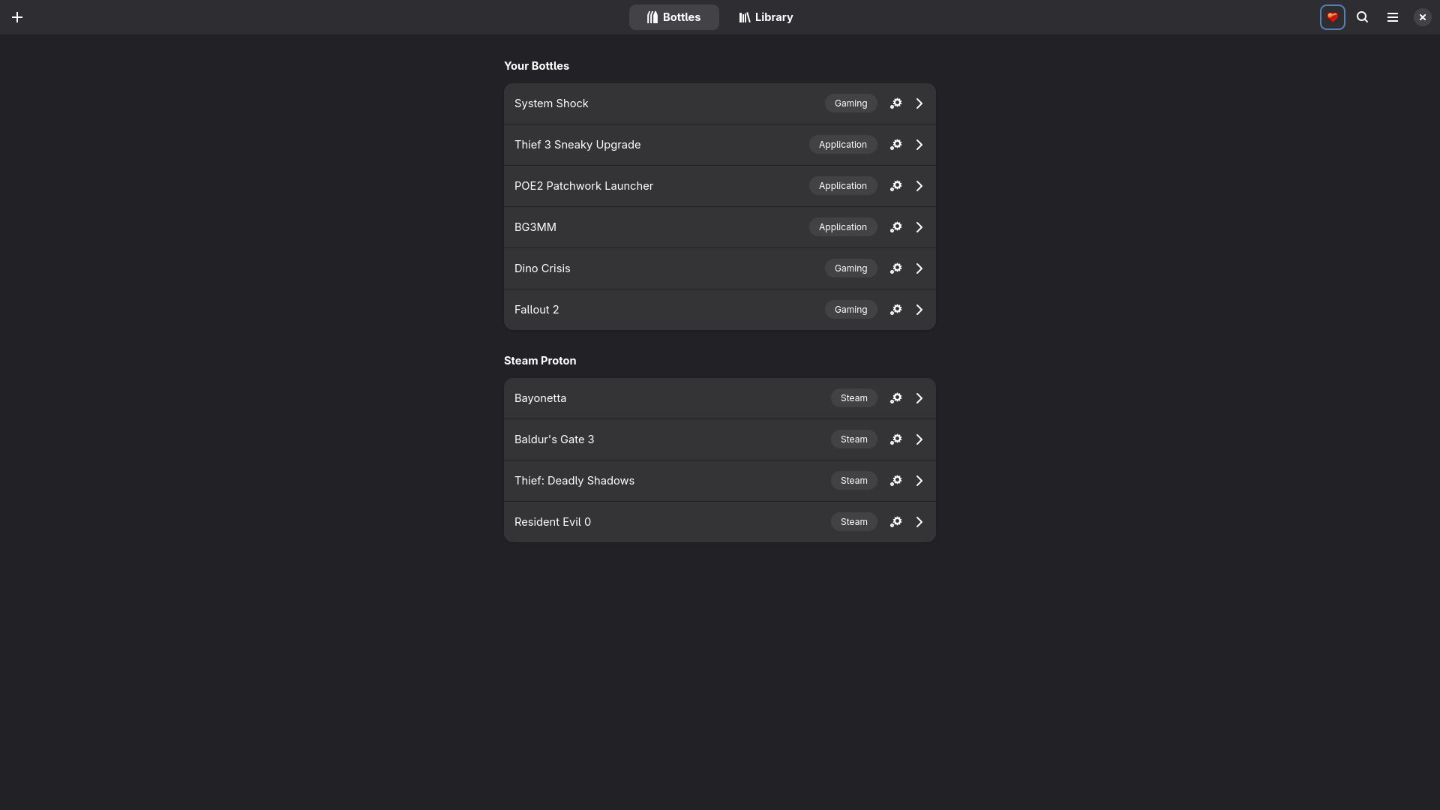
Task: Open gear settings for BG3MM bottle
Action: 895,227
